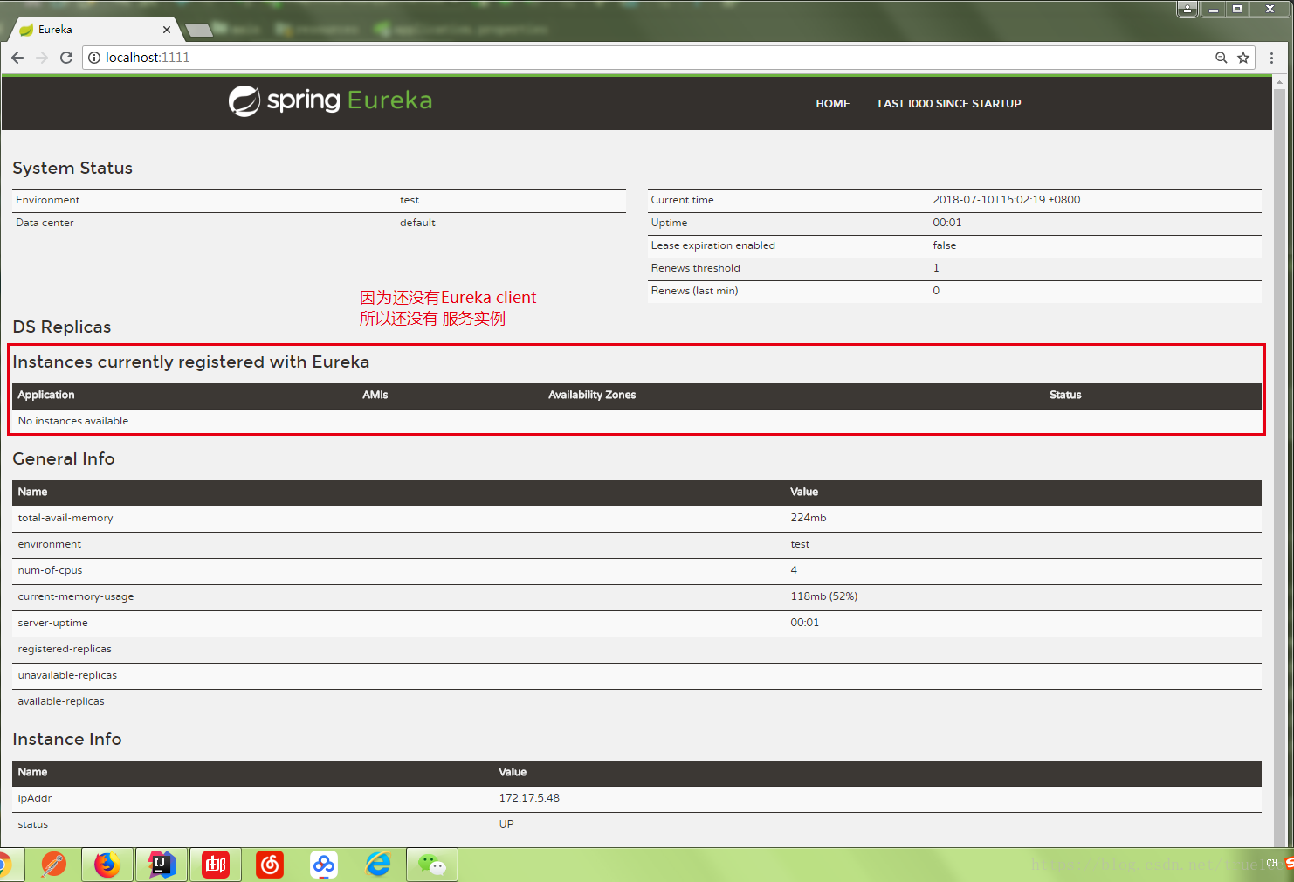Open IntelliJ IDEA from the taskbar
Viewport: 1294px width, 882px height.
[x=162, y=865]
